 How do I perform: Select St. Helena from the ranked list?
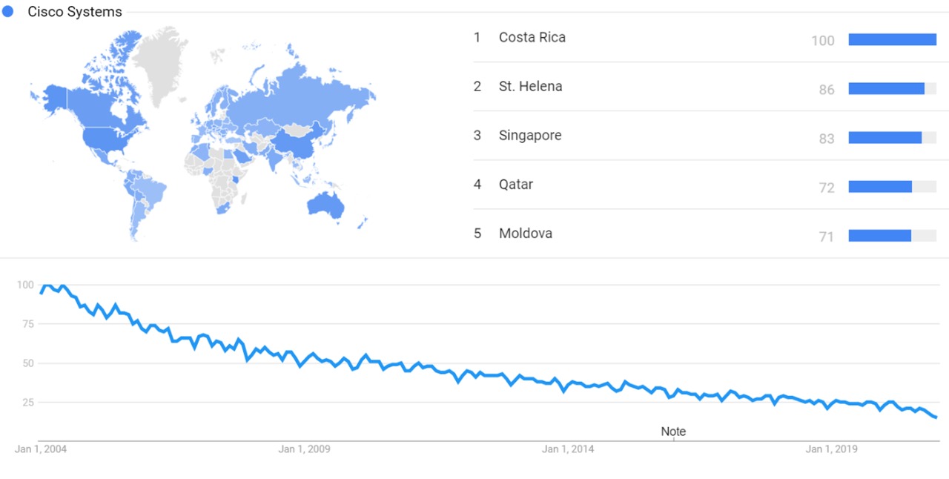530,86
